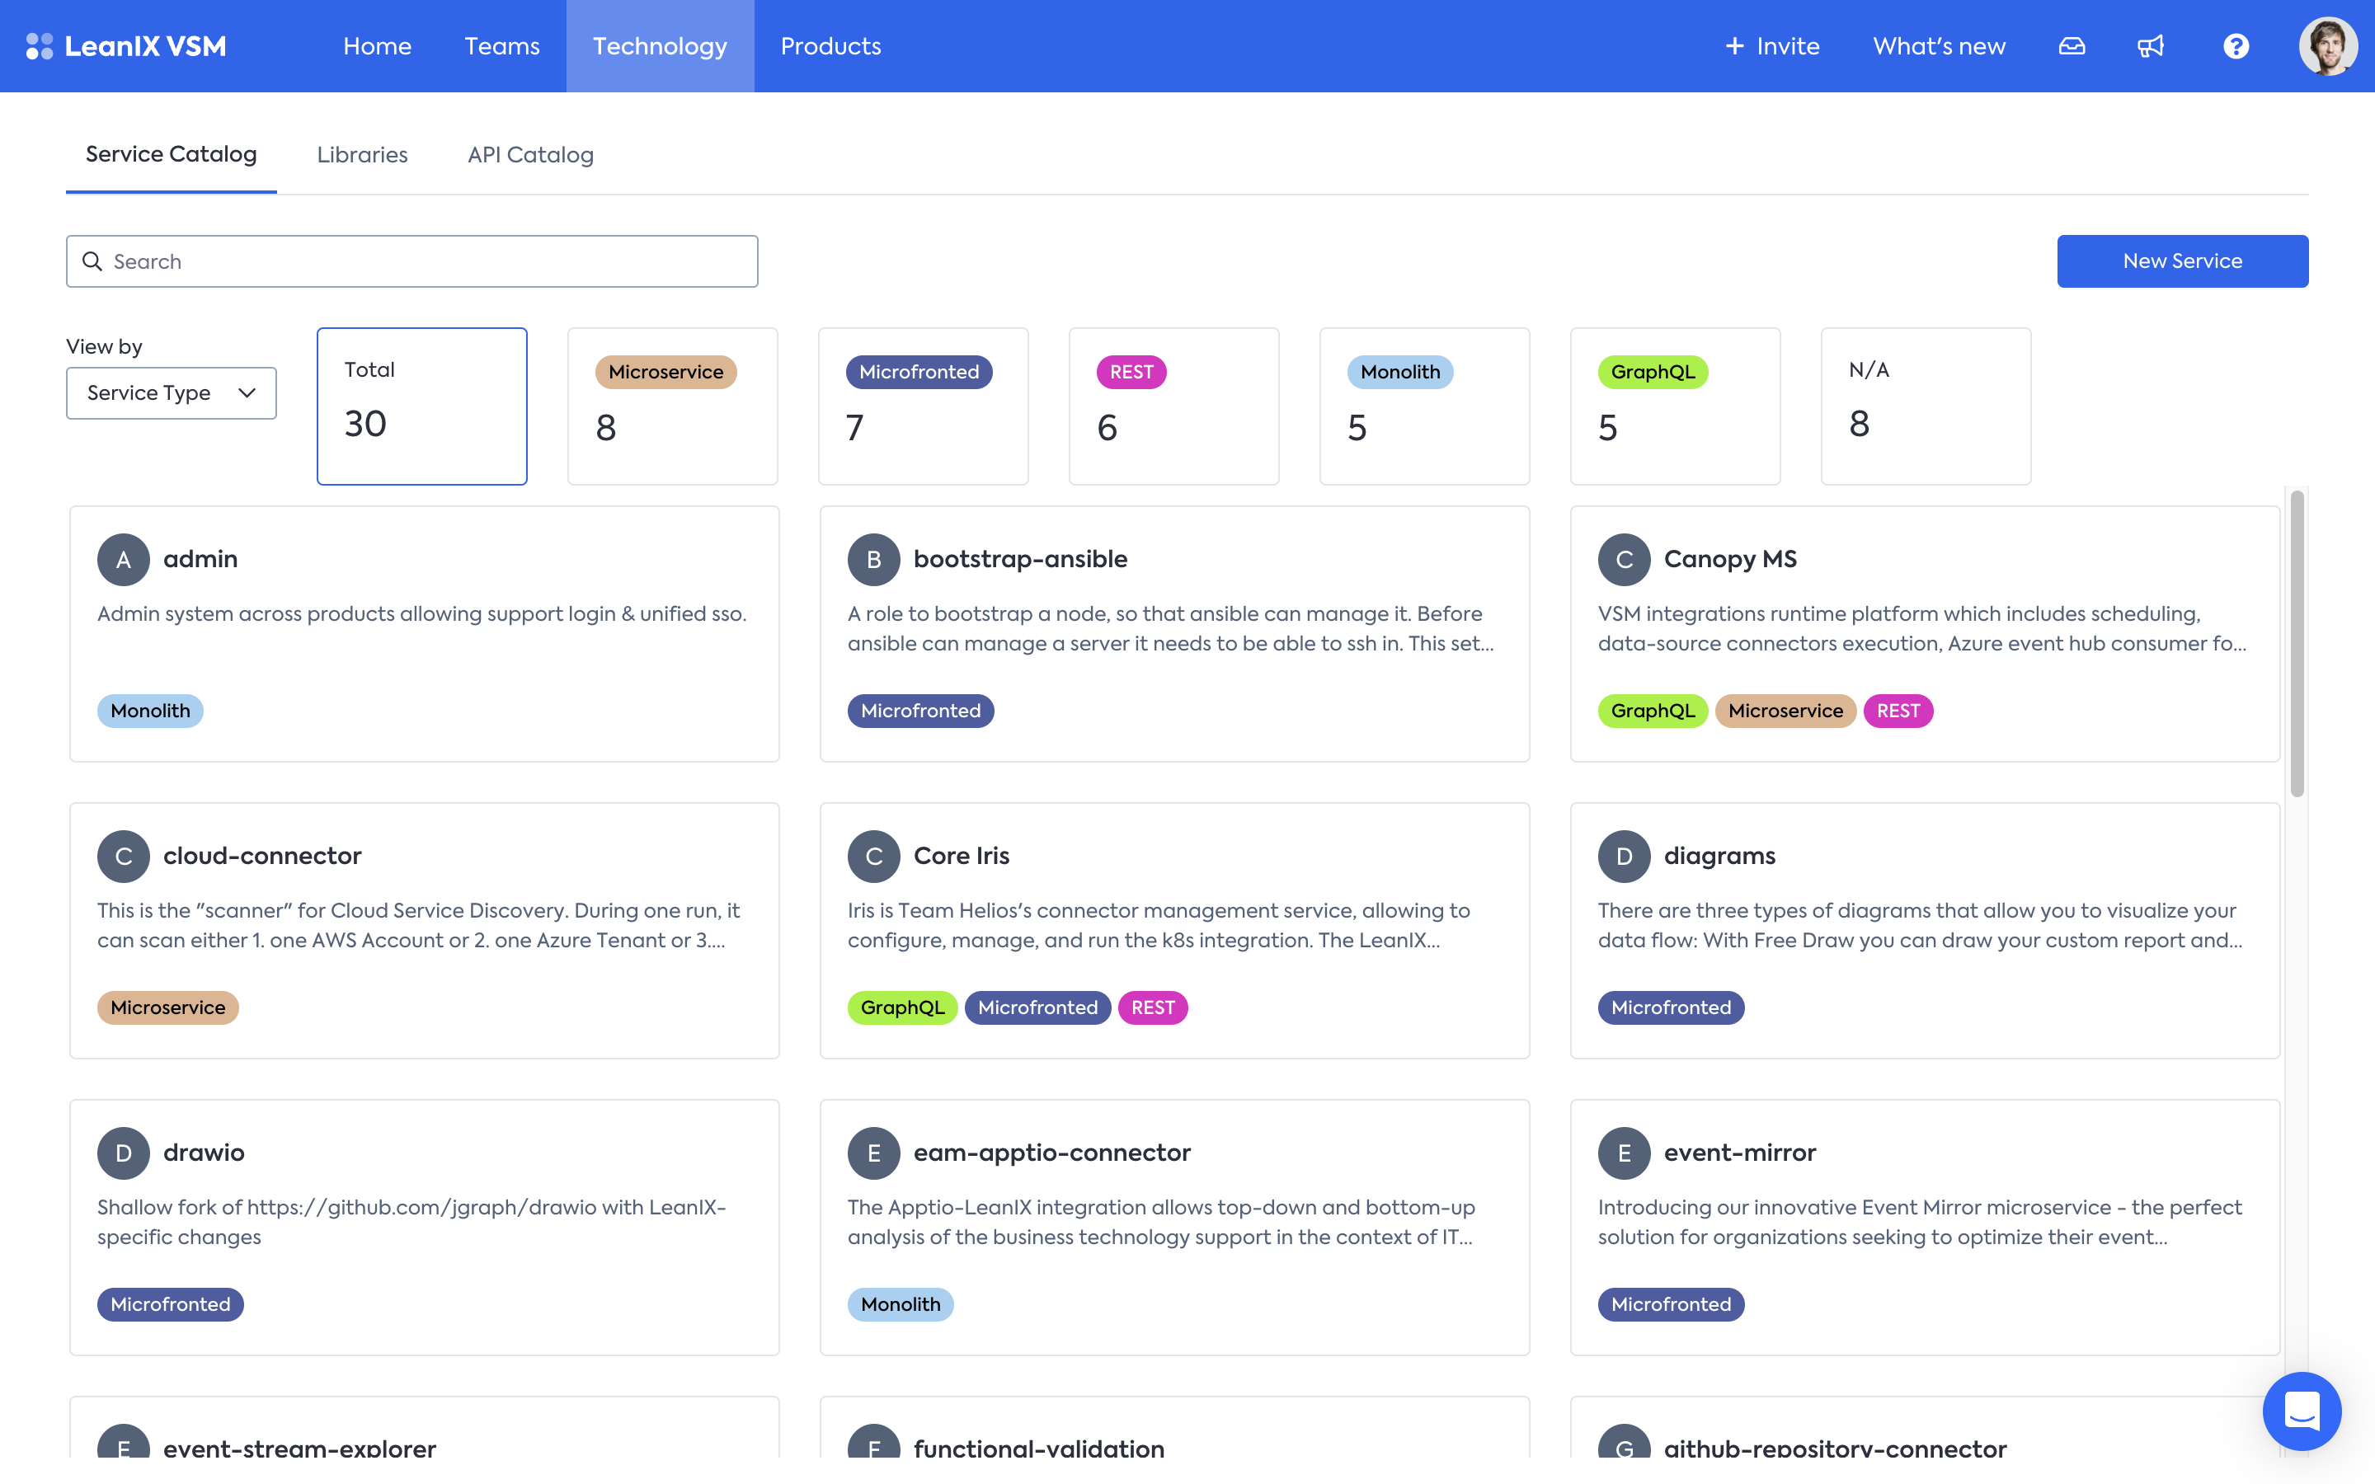
Task: Click the GraphQL tag on Canopy MS
Action: click(x=1653, y=711)
